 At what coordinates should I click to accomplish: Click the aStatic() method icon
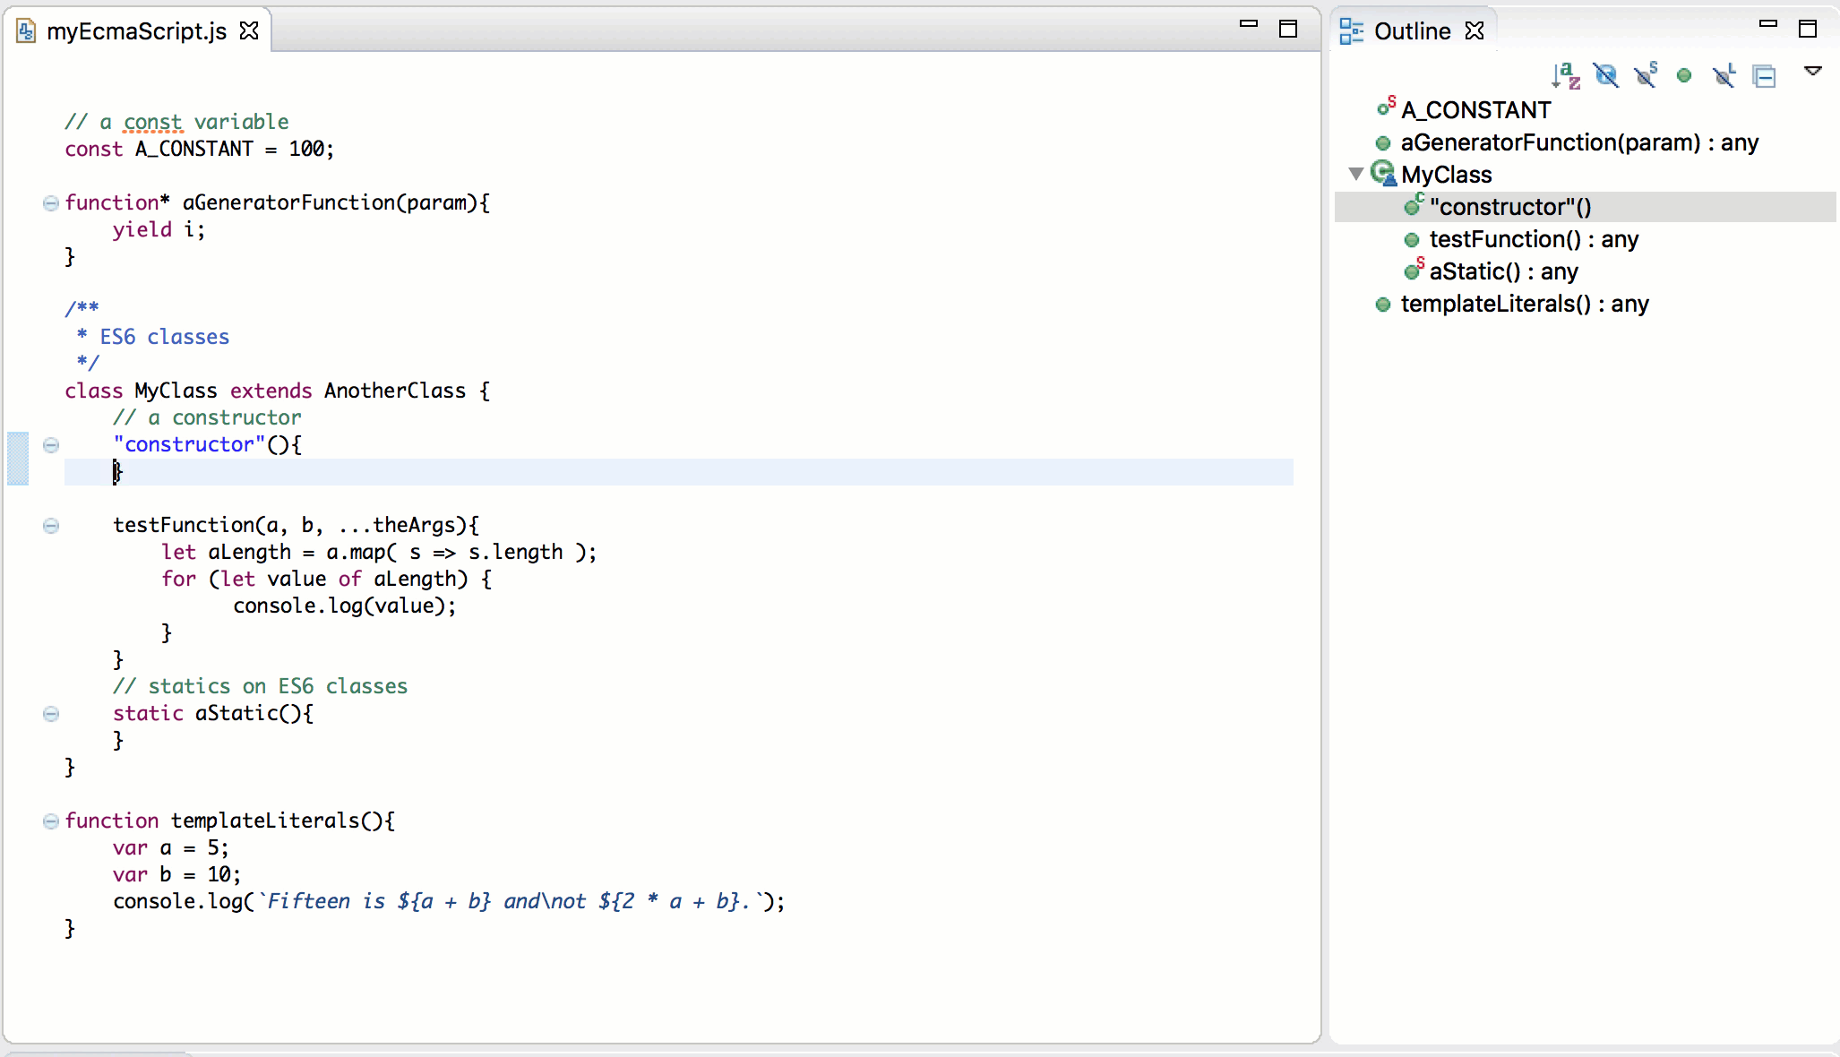click(x=1413, y=271)
